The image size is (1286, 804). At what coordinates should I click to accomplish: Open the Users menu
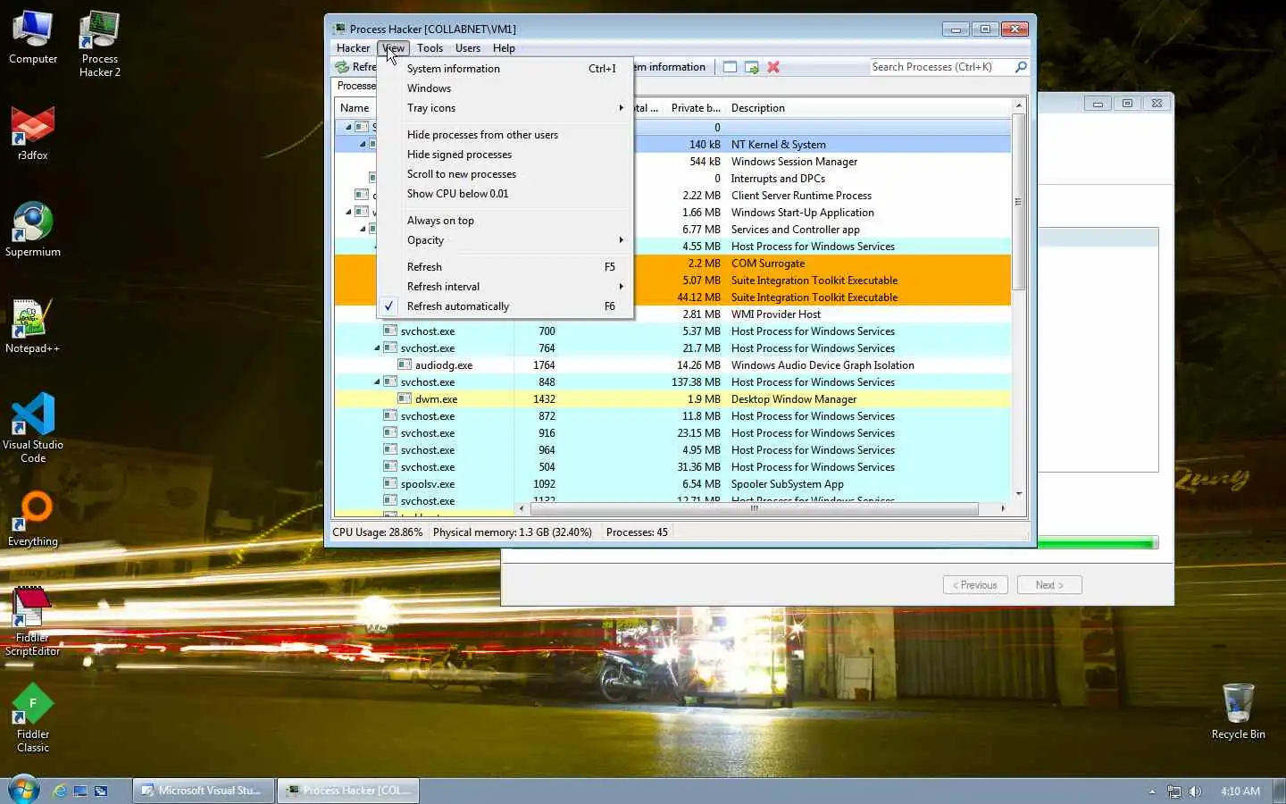(x=468, y=48)
